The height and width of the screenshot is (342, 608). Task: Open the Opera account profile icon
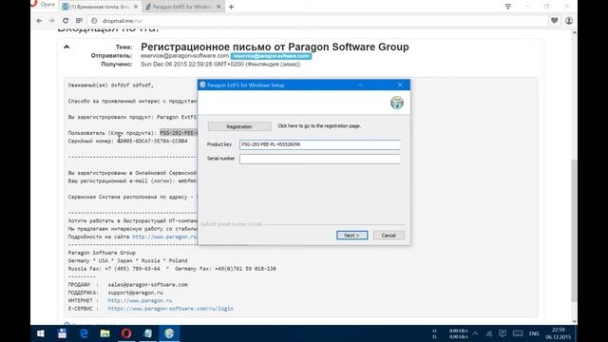[569, 21]
